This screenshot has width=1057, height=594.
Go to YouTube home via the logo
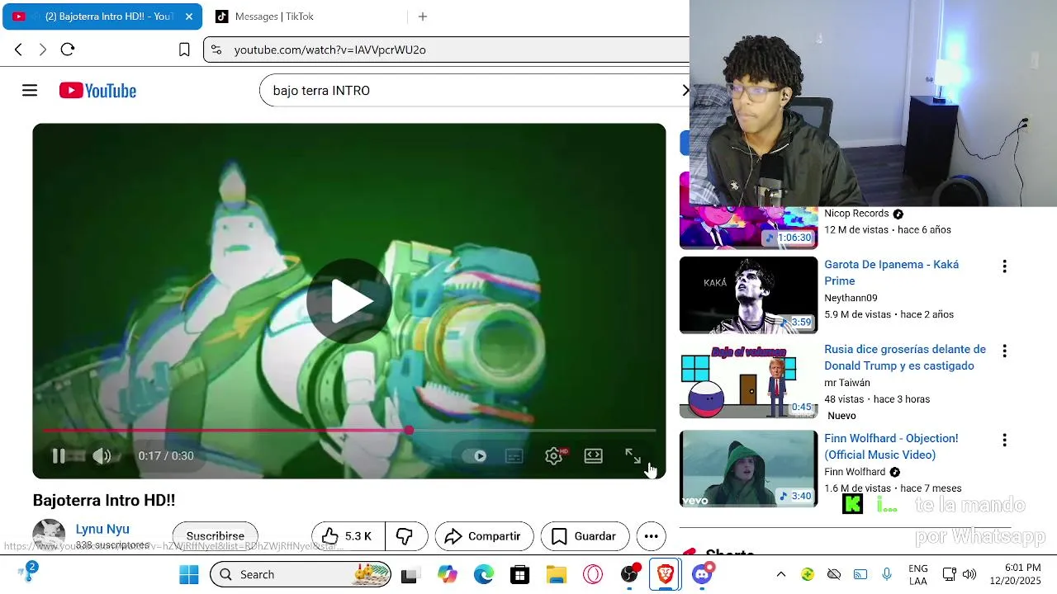coord(97,91)
